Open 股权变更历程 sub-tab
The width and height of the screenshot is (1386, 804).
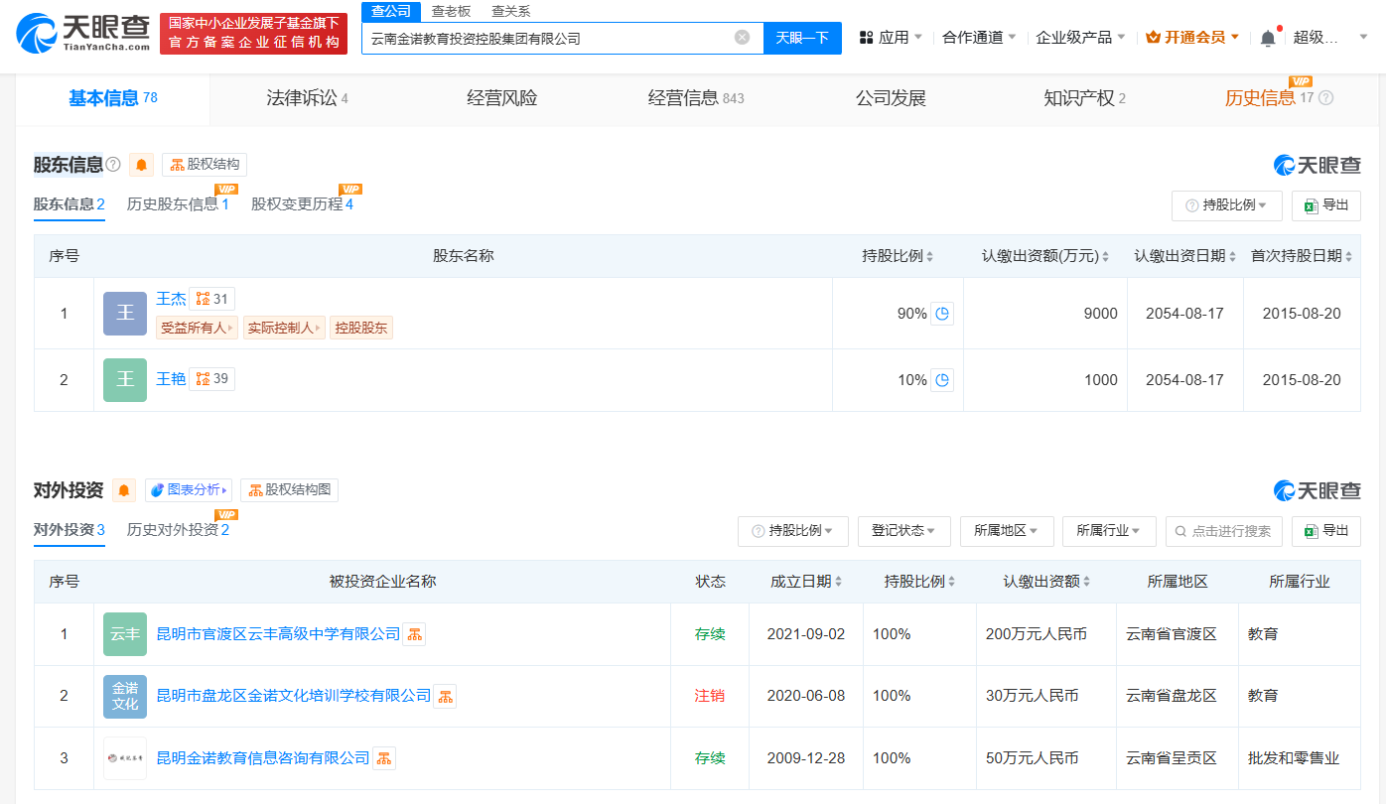pos(302,204)
